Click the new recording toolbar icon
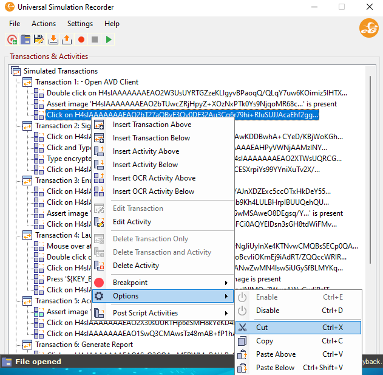383x375 pixels. [x=12, y=40]
